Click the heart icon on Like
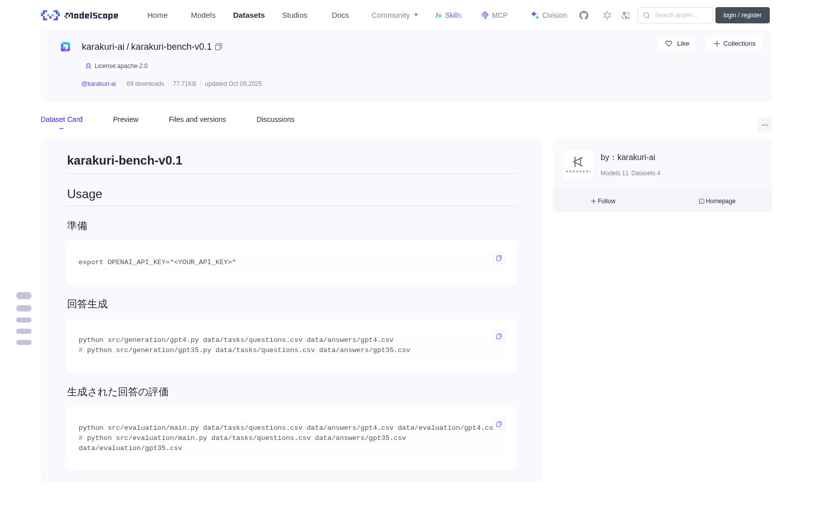Image resolution: width=813 pixels, height=508 pixels. [669, 44]
